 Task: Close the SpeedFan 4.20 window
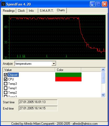click(x=105, y=4)
